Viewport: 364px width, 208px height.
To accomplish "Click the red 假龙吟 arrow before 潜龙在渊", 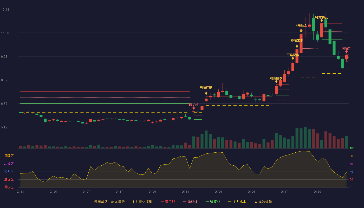I will (x=194, y=108).
